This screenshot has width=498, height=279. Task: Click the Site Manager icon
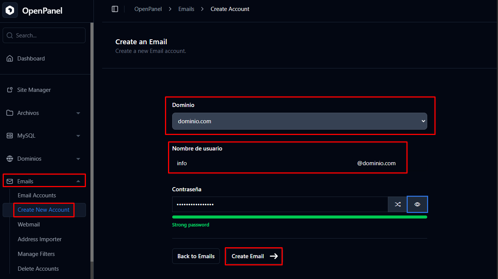click(10, 90)
